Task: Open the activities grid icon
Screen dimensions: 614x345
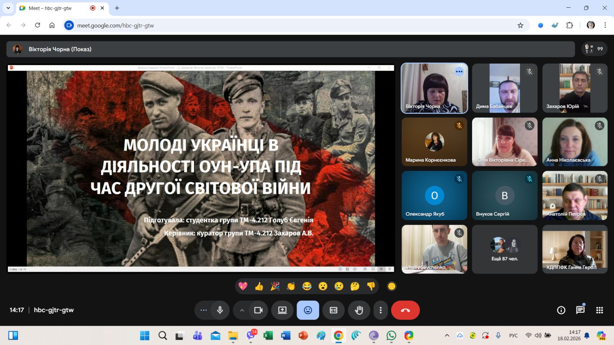Action: pos(599,310)
